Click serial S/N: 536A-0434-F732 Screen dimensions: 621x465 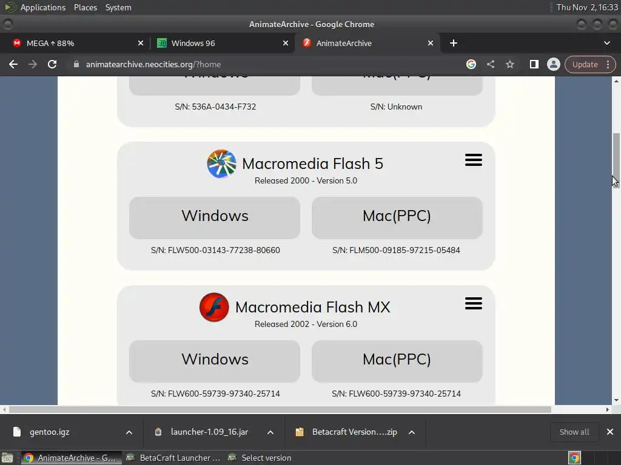[215, 107]
